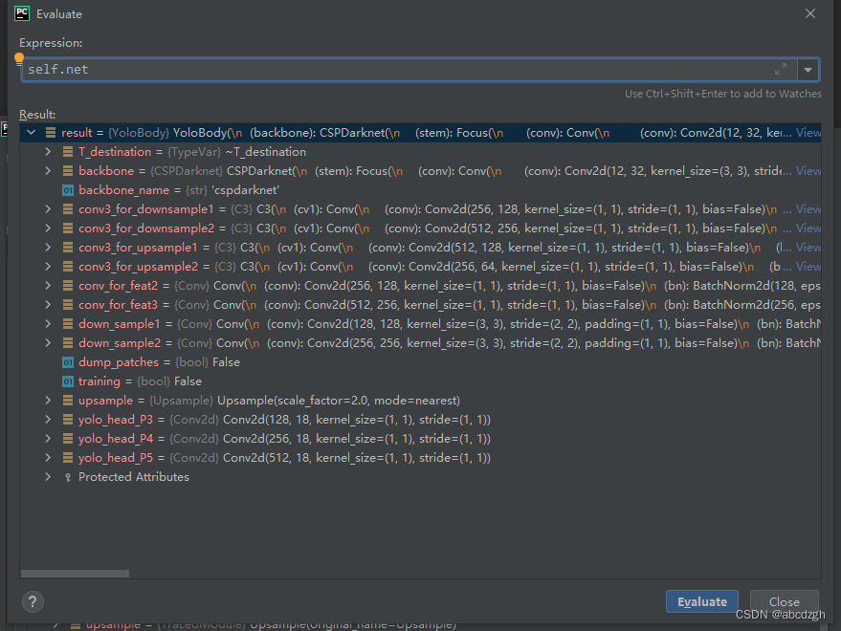Viewport: 841px width, 631px height.
Task: Select the training False row
Action: tap(421, 381)
